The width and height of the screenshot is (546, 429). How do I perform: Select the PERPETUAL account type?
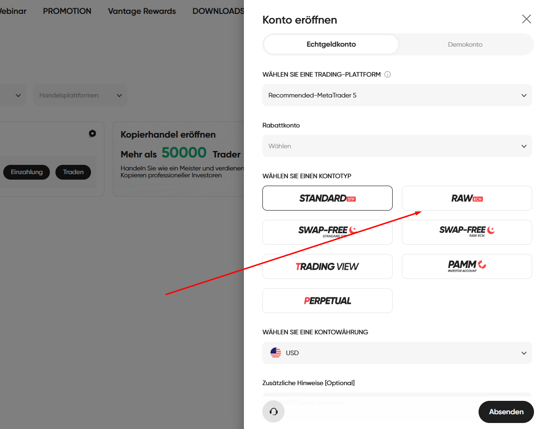[x=327, y=301]
